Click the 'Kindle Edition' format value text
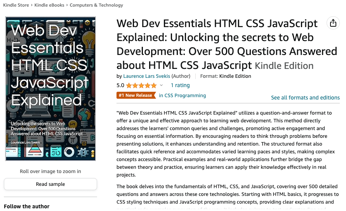The height and width of the screenshot is (211, 346). (x=235, y=76)
